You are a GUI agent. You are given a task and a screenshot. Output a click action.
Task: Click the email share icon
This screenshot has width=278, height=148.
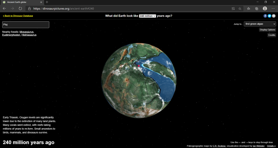point(274,16)
